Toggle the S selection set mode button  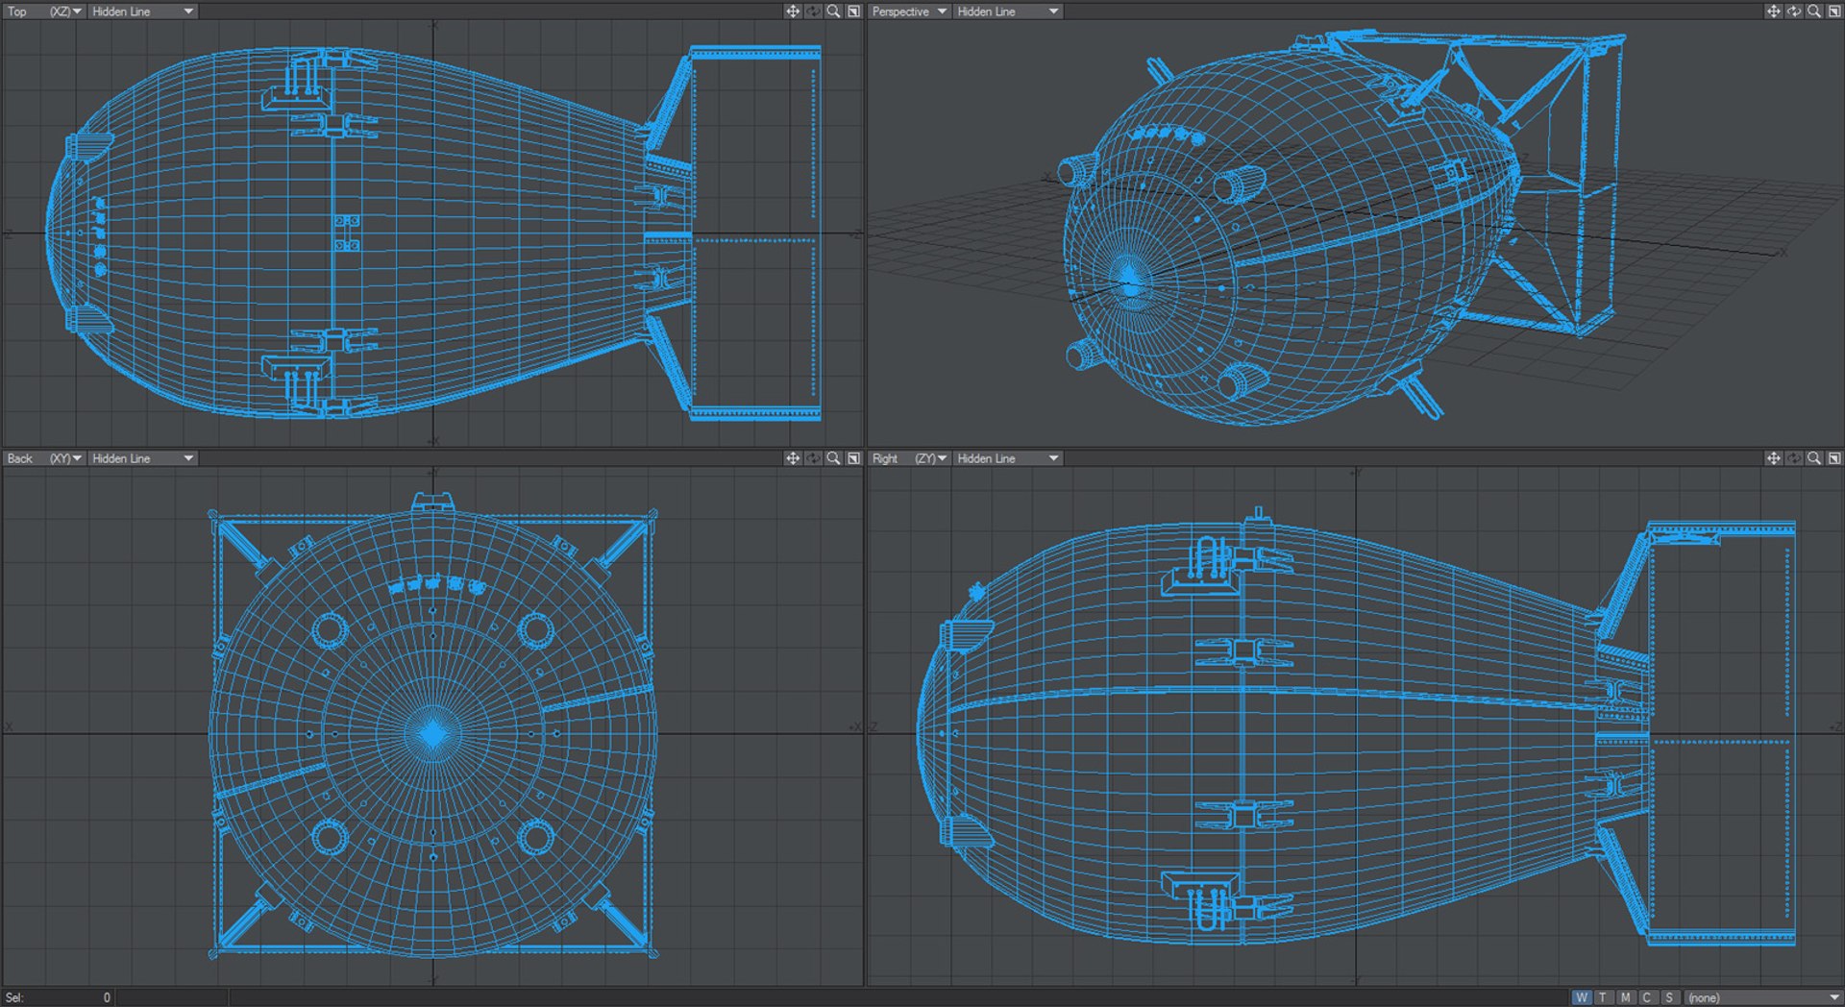1669,997
